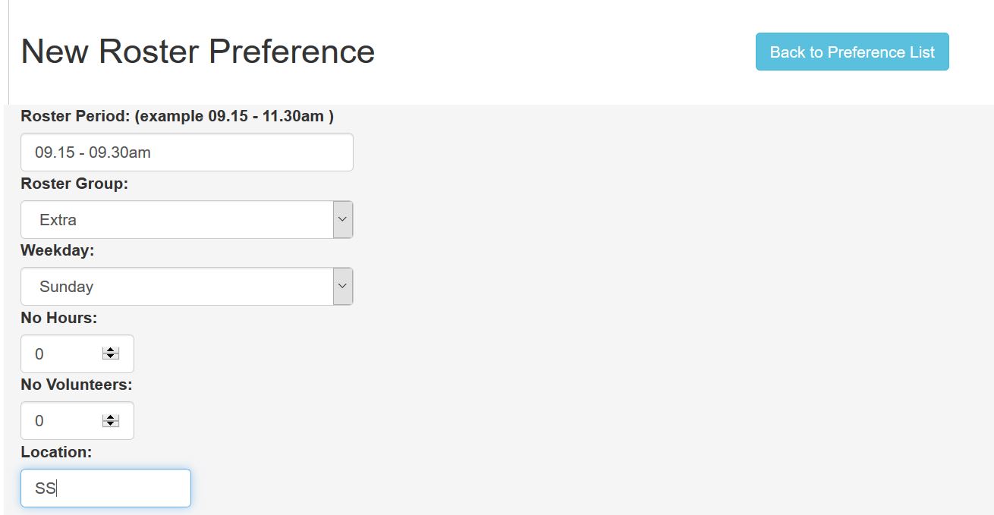Increment No Volunteers using the up spinner
The height and width of the screenshot is (515, 994).
pos(111,417)
